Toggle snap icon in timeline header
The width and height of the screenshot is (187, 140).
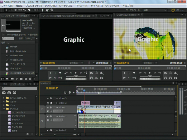[x=65, y=92]
